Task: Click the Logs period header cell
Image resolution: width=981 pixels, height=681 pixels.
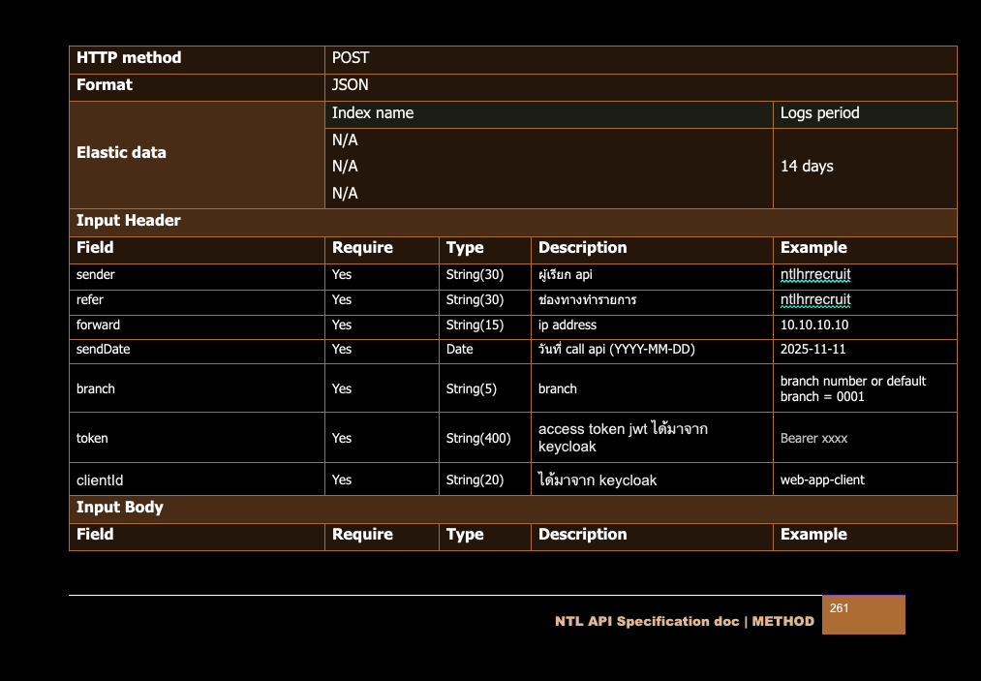Action: coord(819,113)
